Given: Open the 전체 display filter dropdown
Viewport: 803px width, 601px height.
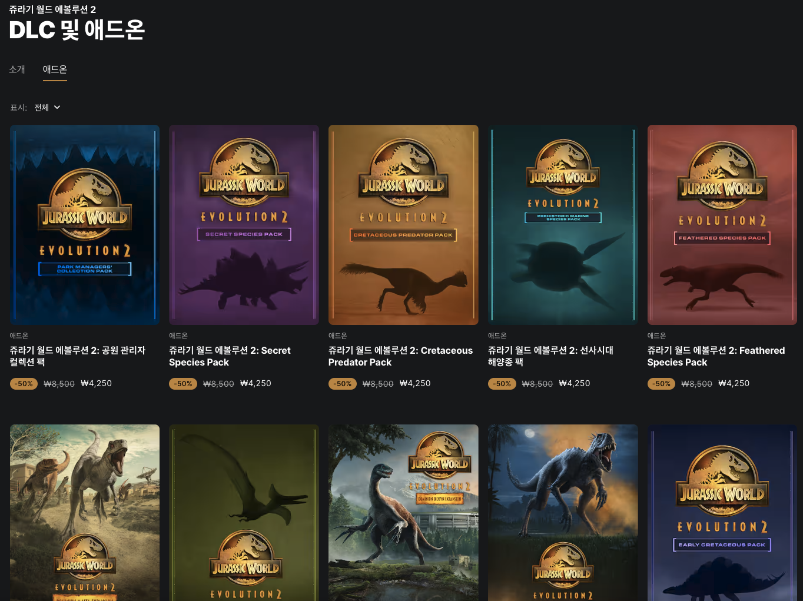Looking at the screenshot, I should click(x=47, y=108).
